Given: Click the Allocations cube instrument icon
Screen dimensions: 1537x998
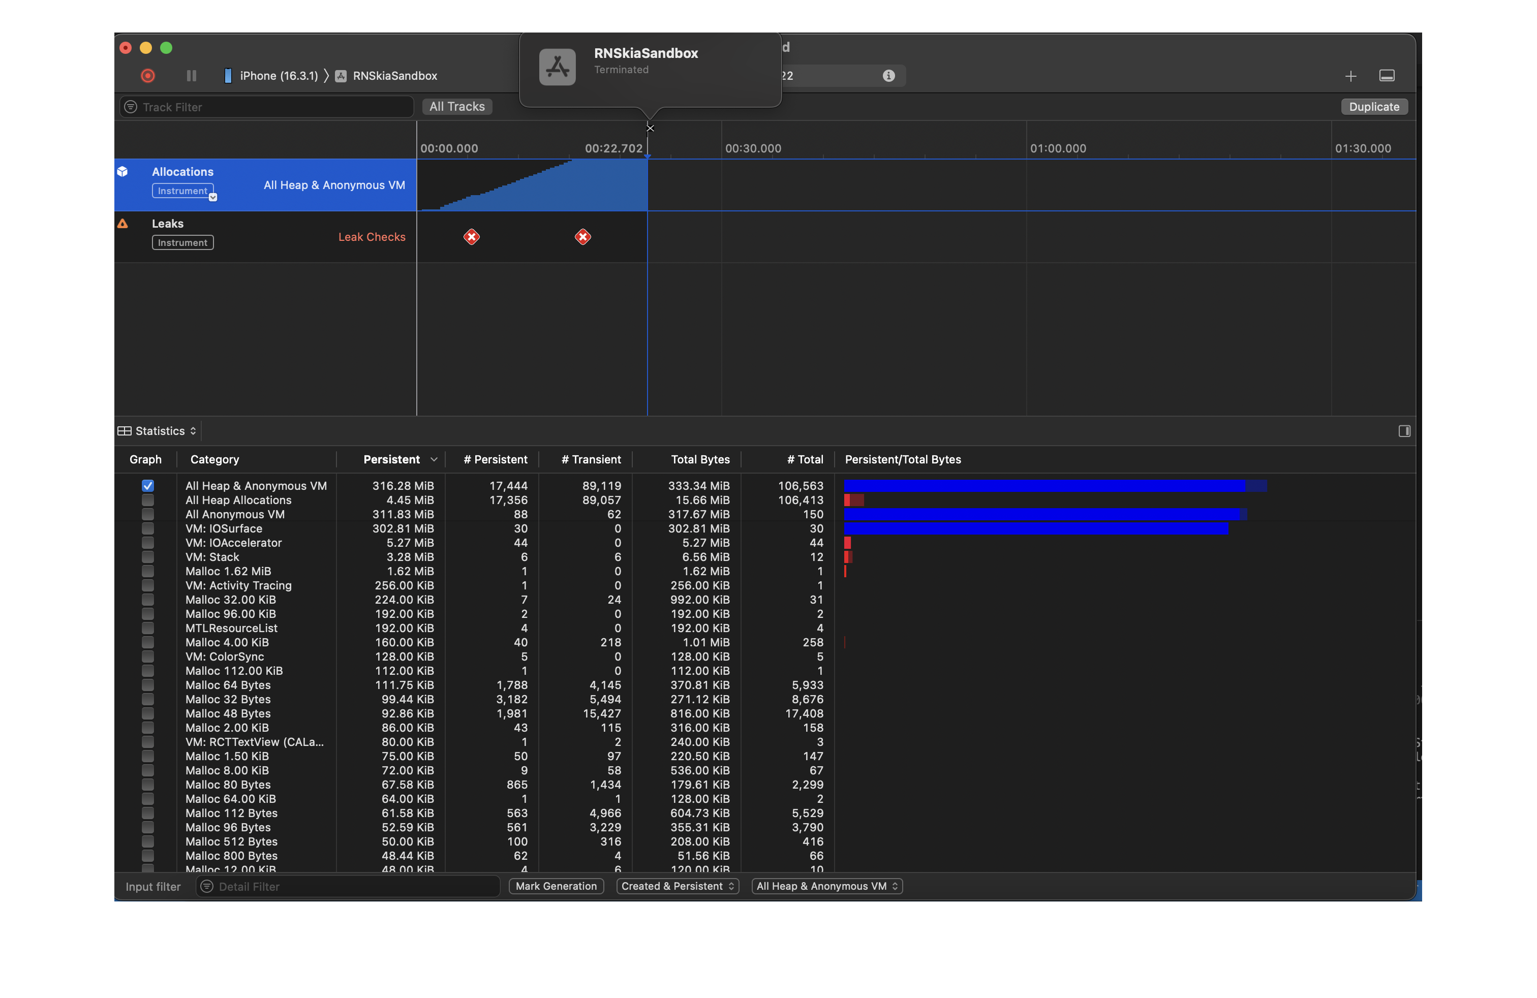Looking at the screenshot, I should pos(122,172).
